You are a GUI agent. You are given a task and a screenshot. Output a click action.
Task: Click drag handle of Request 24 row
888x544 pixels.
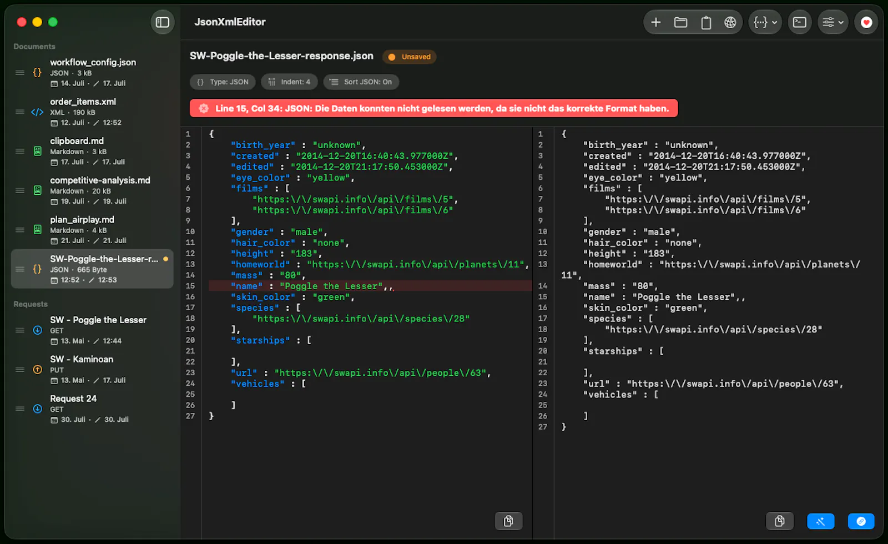pyautogui.click(x=20, y=409)
